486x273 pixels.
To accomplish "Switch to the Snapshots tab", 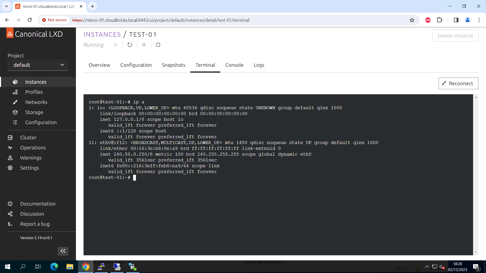I will coord(174,65).
